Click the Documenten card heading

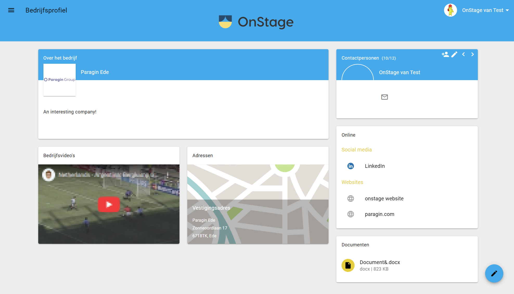355,245
